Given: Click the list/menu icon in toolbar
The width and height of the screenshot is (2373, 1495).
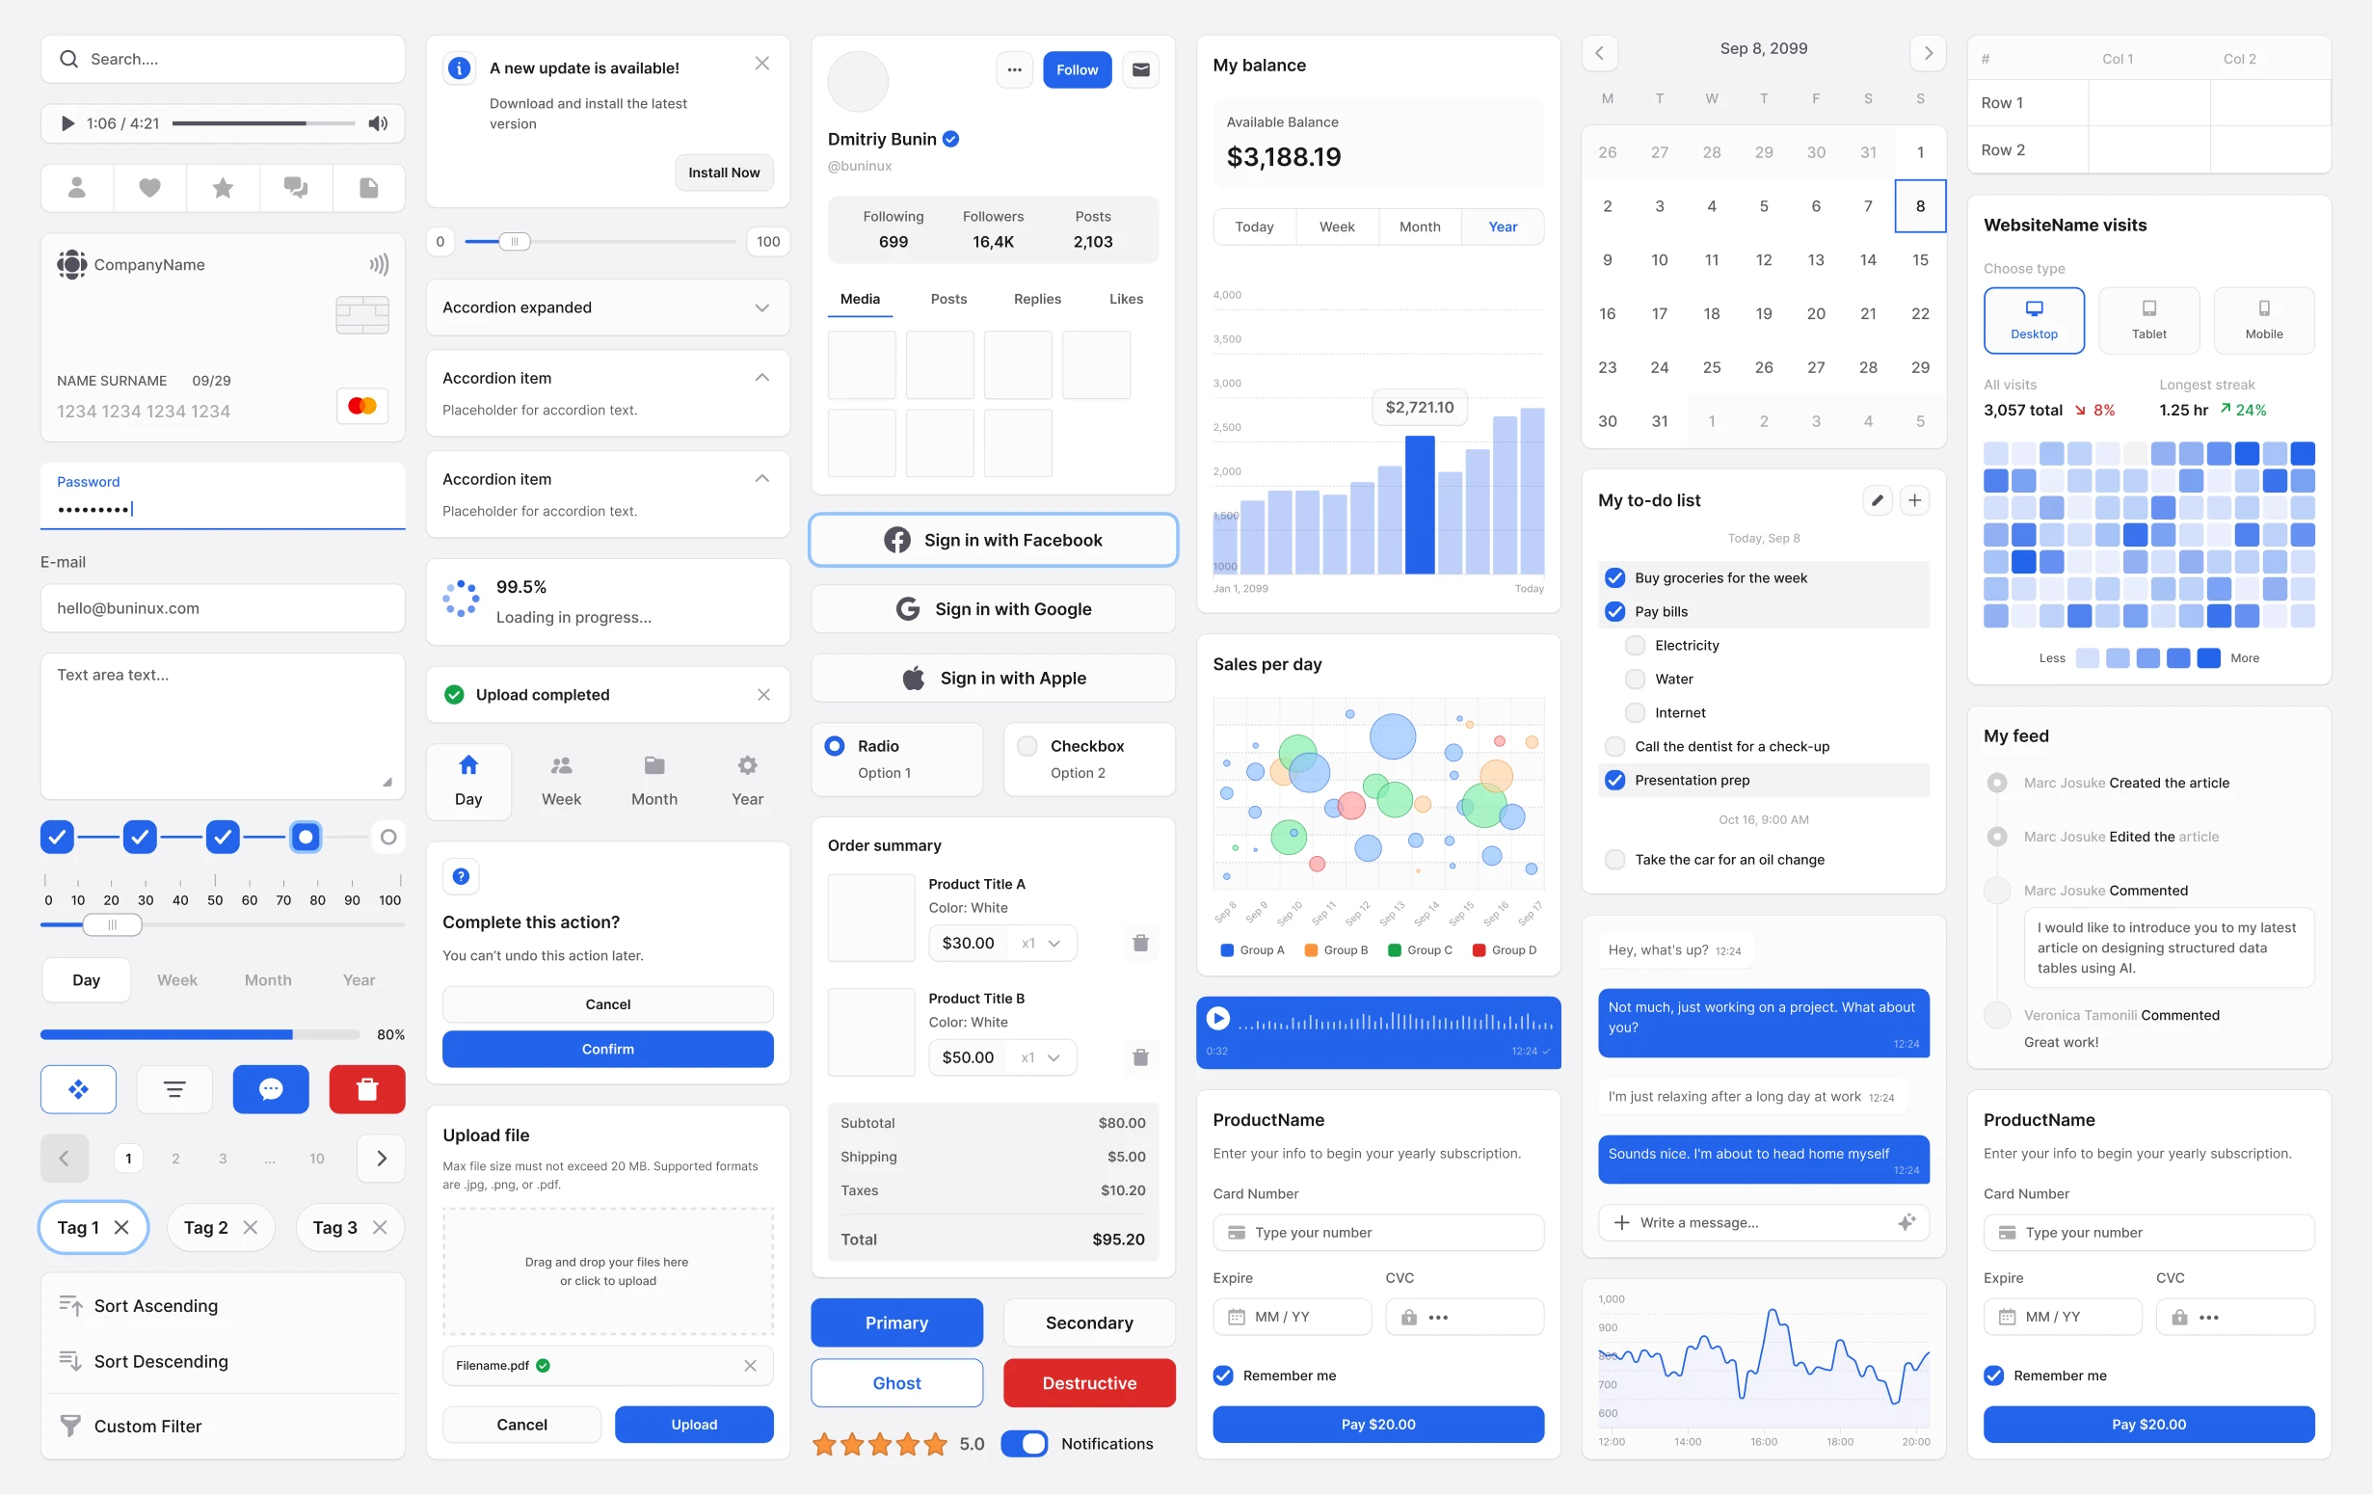Looking at the screenshot, I should point(173,1088).
